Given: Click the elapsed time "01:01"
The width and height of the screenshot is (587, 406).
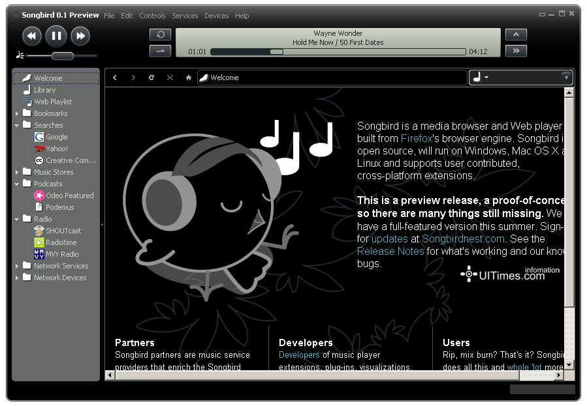Looking at the screenshot, I should pos(197,51).
